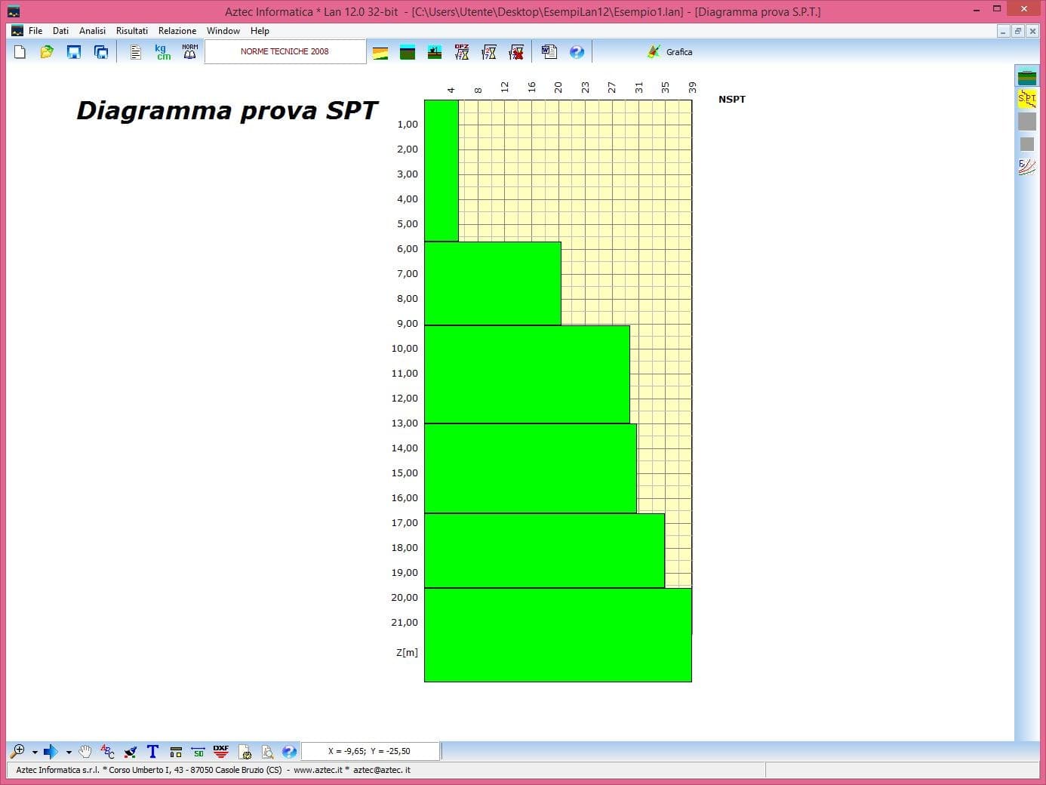This screenshot has height=785, width=1046.
Task: Activate the zoom magnifier tool
Action: 17,751
